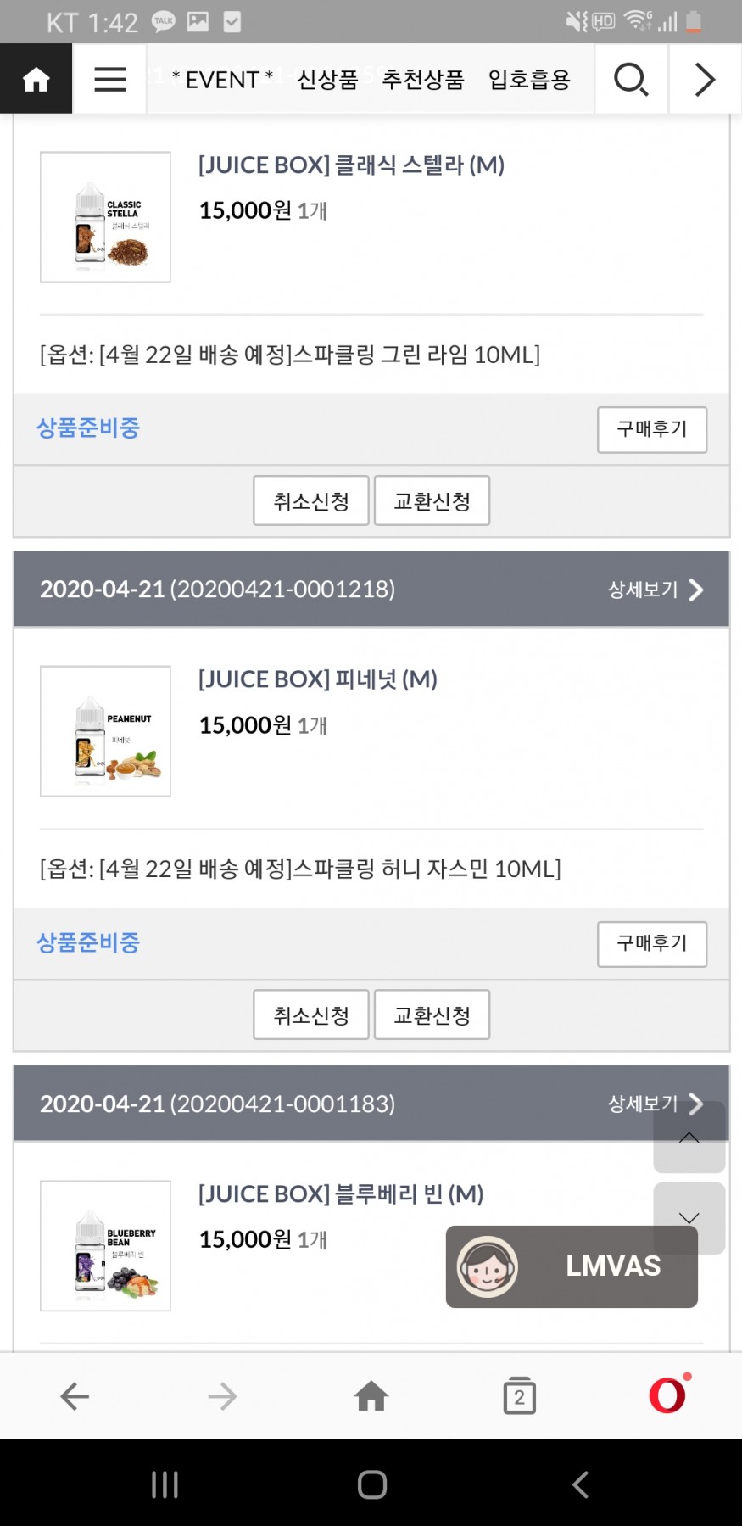Viewport: 742px width, 1526px height.
Task: Open the 클래식 스텔라 product thumbnail
Action: [x=105, y=217]
